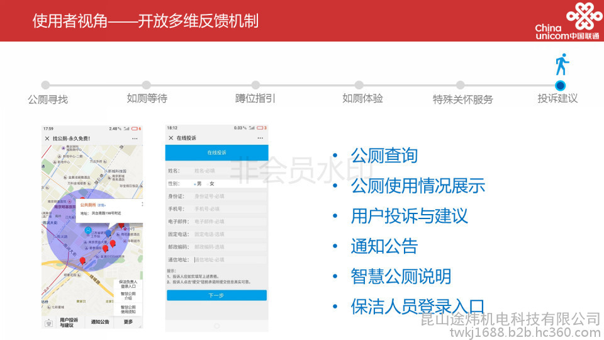
Task: Click the 找公厕-永久免费! page title
Action: (x=71, y=139)
